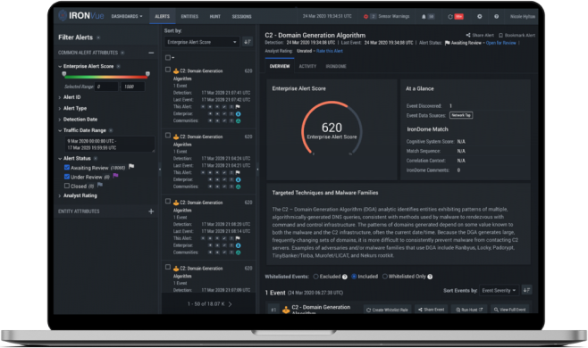Open Sensor Warnings red indicator icon
The image size is (588, 348).
pyautogui.click(x=365, y=16)
